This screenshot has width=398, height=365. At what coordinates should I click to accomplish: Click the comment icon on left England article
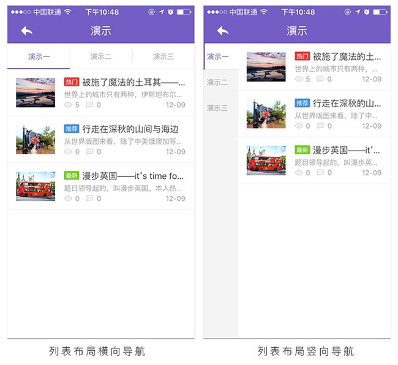[x=89, y=198]
